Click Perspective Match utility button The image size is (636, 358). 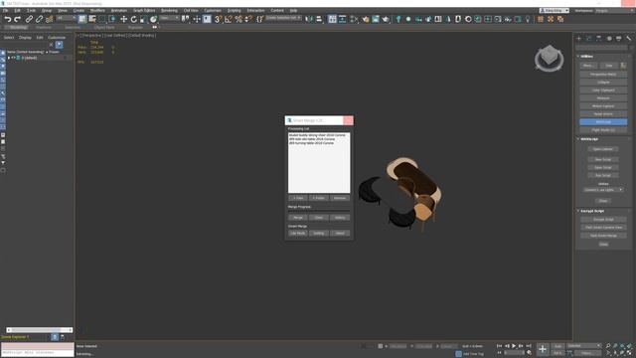(x=603, y=75)
